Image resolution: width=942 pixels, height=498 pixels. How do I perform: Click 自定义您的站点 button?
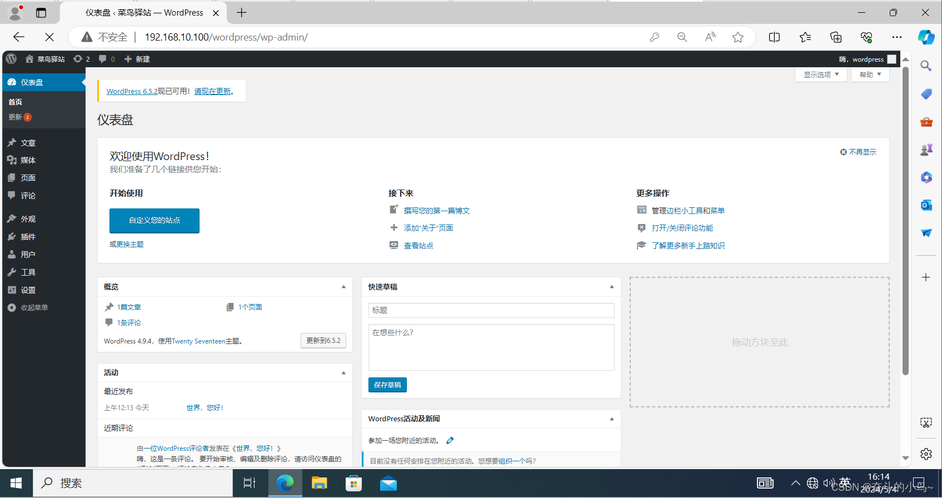[x=154, y=221]
